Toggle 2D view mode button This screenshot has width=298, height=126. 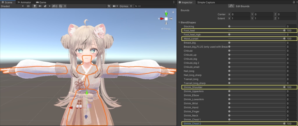pyautogui.click(x=28, y=6)
